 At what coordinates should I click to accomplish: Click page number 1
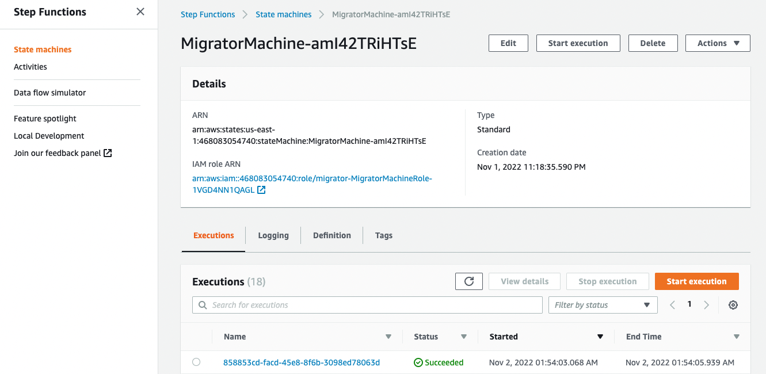point(689,304)
